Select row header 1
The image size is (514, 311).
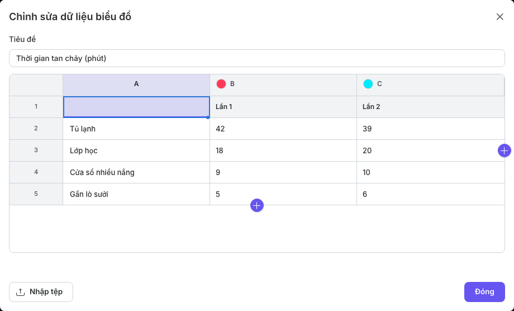pos(36,107)
